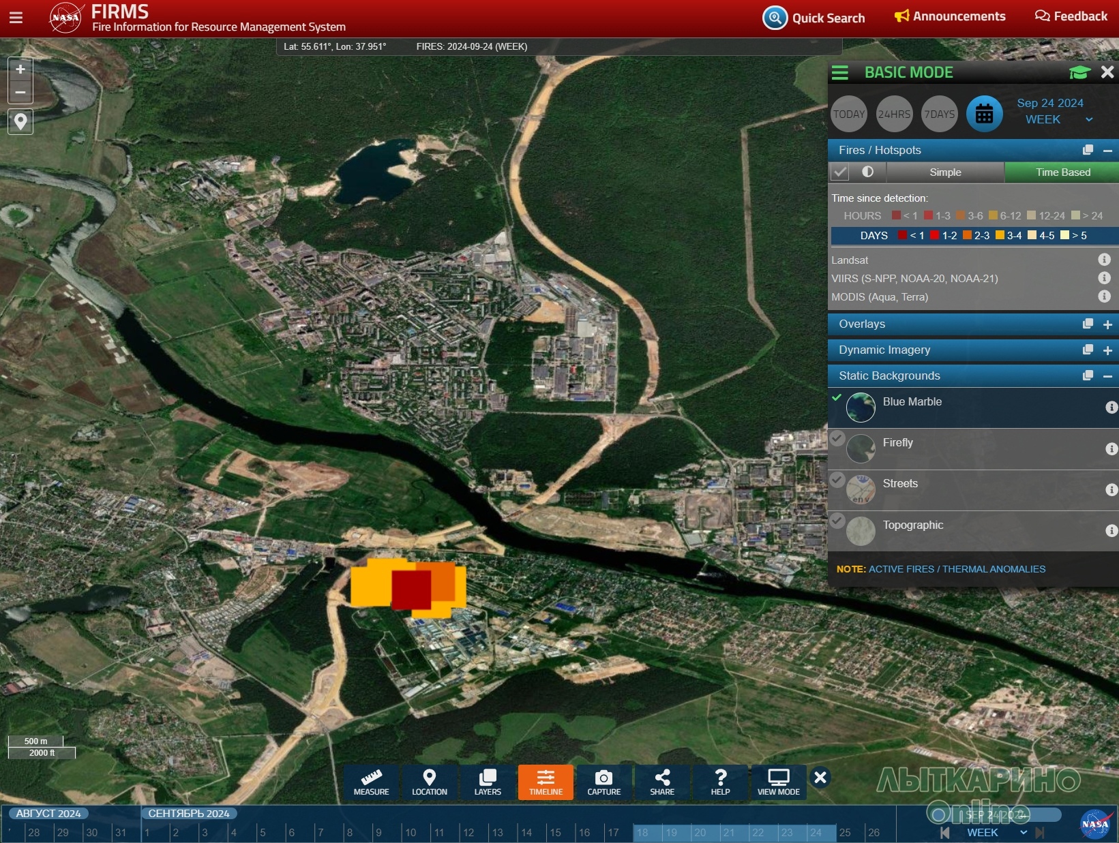Zoom in on the map

20,69
